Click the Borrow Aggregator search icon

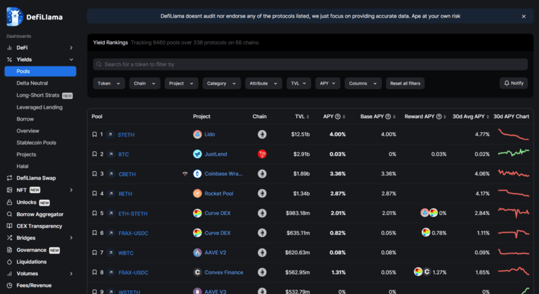coord(9,214)
